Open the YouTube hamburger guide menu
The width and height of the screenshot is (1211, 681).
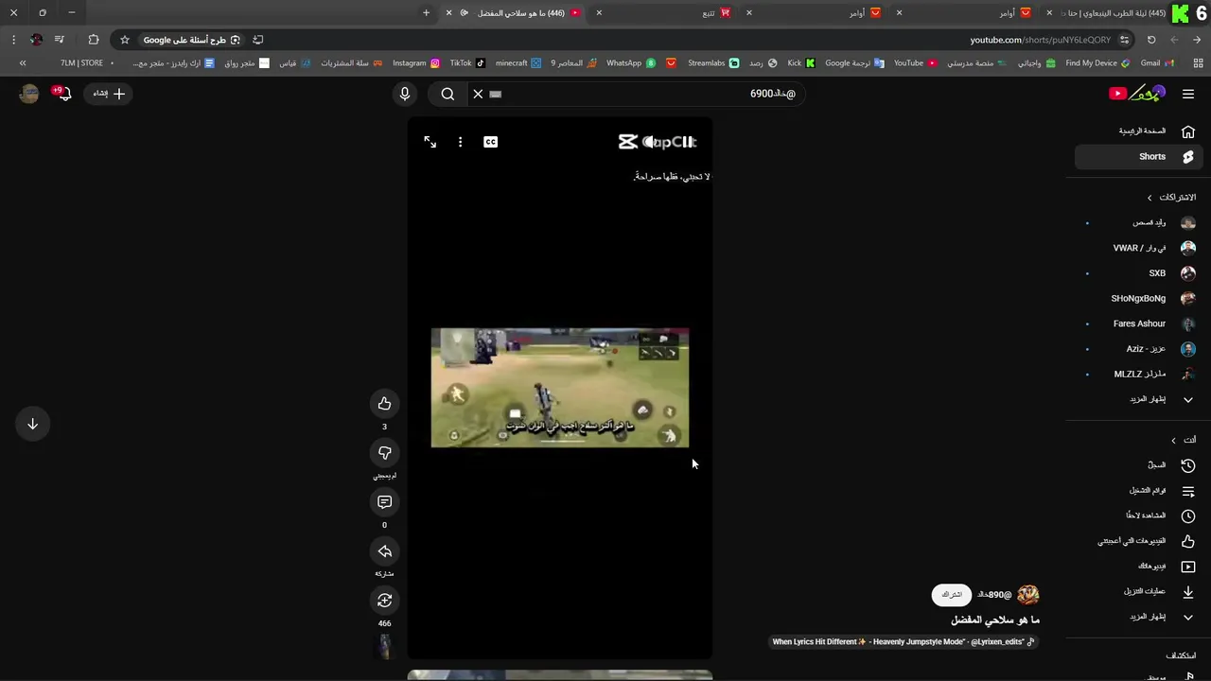[1188, 94]
